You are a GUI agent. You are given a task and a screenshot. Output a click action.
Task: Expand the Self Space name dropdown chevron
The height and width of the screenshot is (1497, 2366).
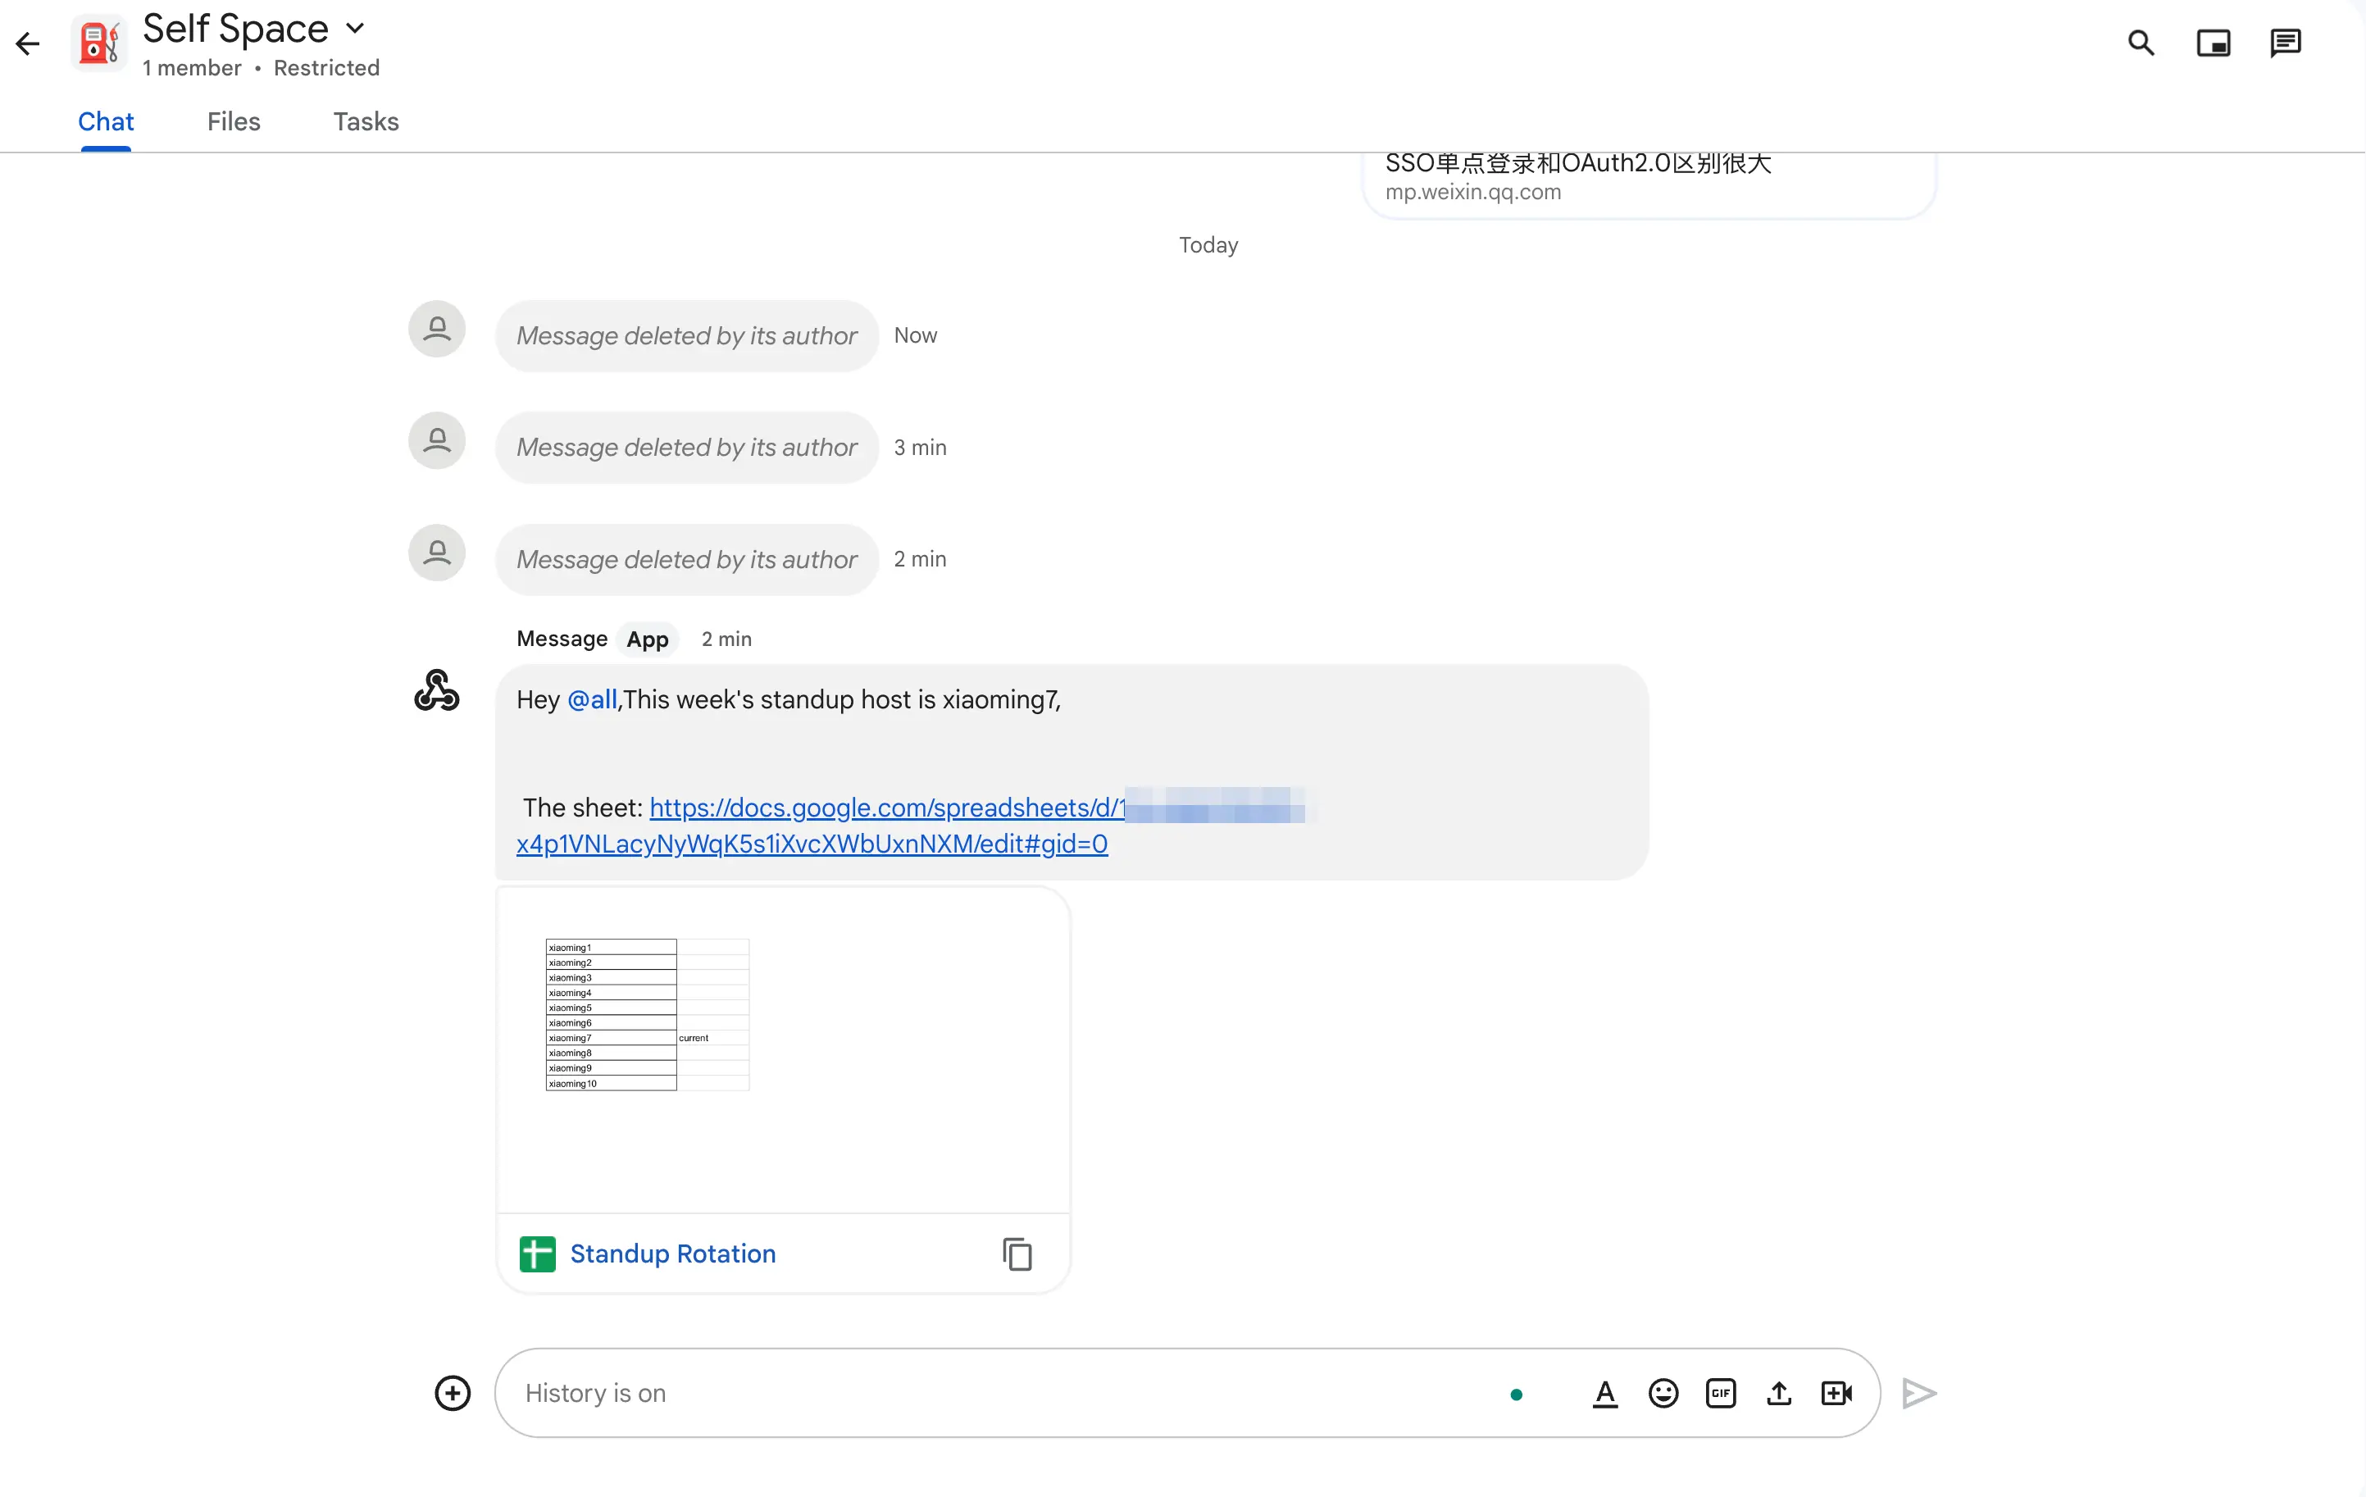[x=355, y=28]
